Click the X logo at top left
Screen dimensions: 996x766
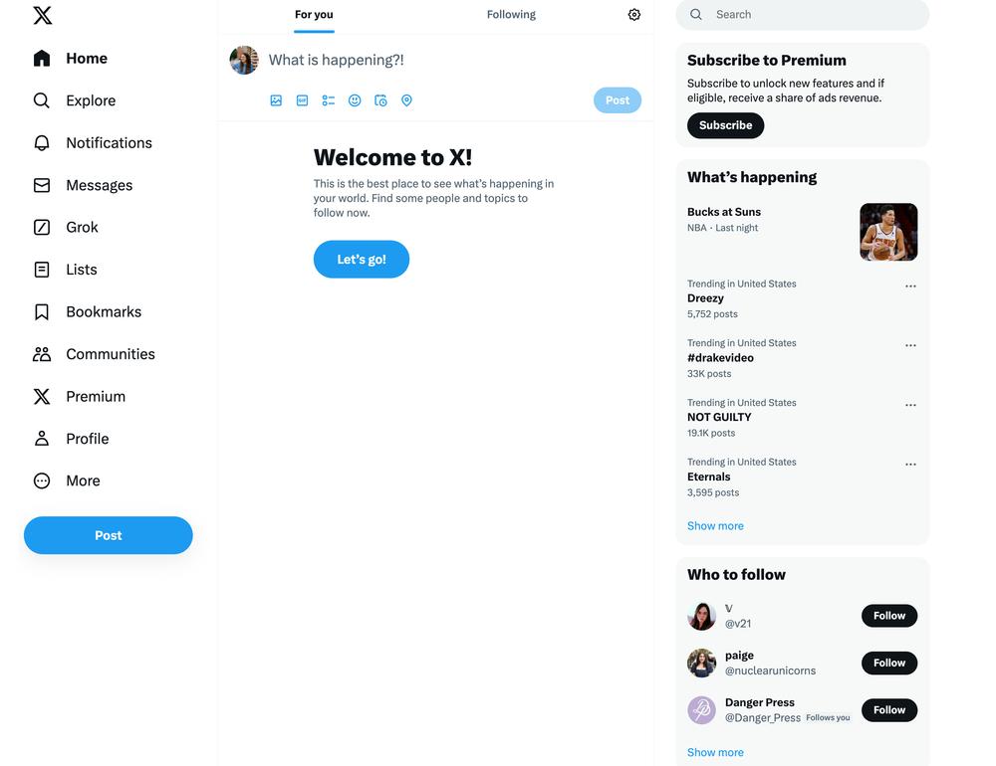point(43,15)
